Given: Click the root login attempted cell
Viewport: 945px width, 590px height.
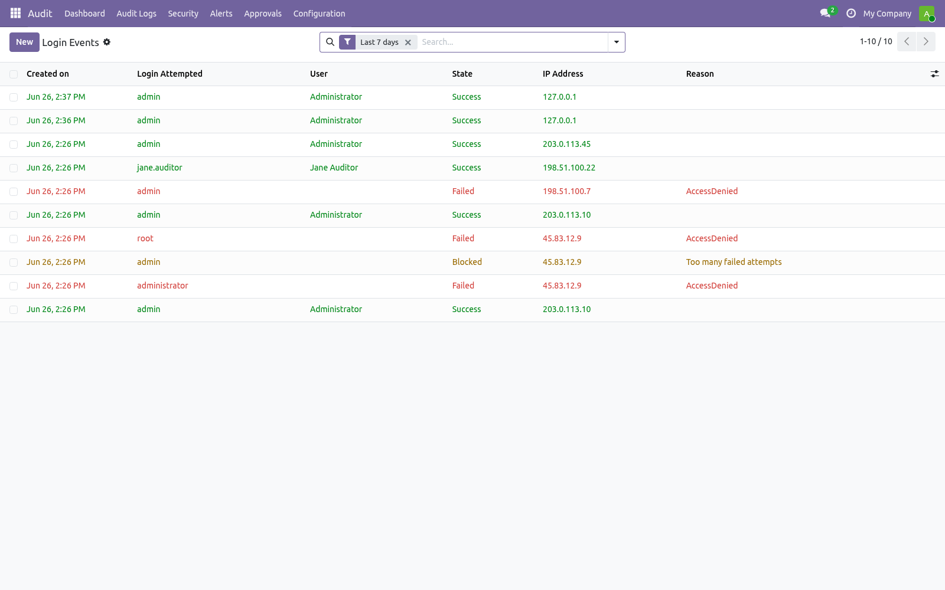Looking at the screenshot, I should (145, 238).
